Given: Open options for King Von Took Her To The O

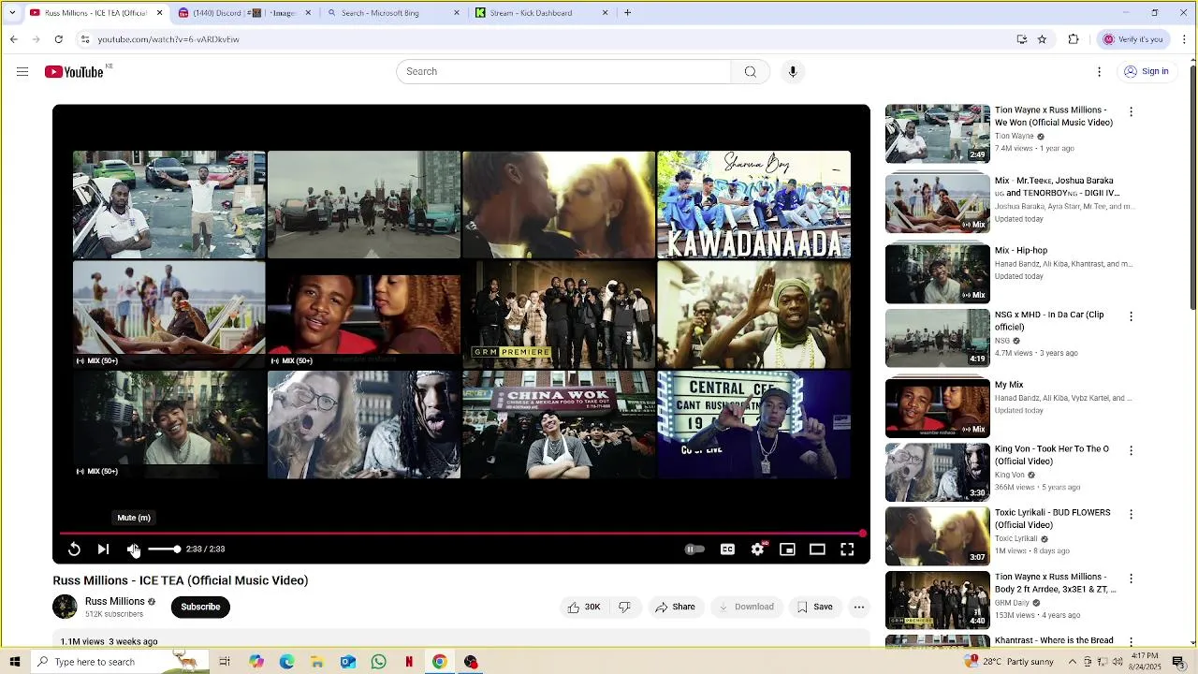Looking at the screenshot, I should click(1131, 450).
